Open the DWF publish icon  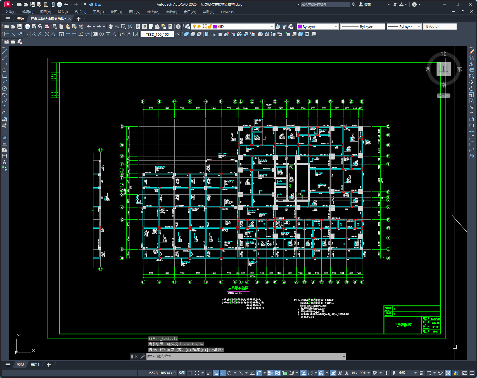47,27
